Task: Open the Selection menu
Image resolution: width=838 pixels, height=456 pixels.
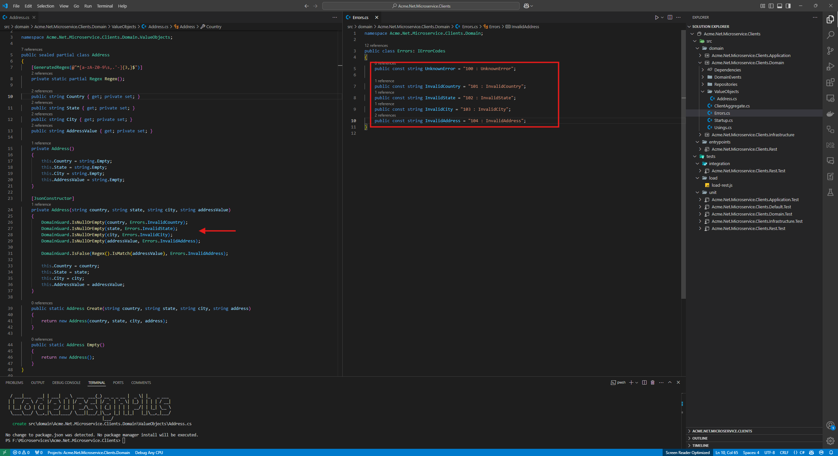Action: (x=46, y=6)
